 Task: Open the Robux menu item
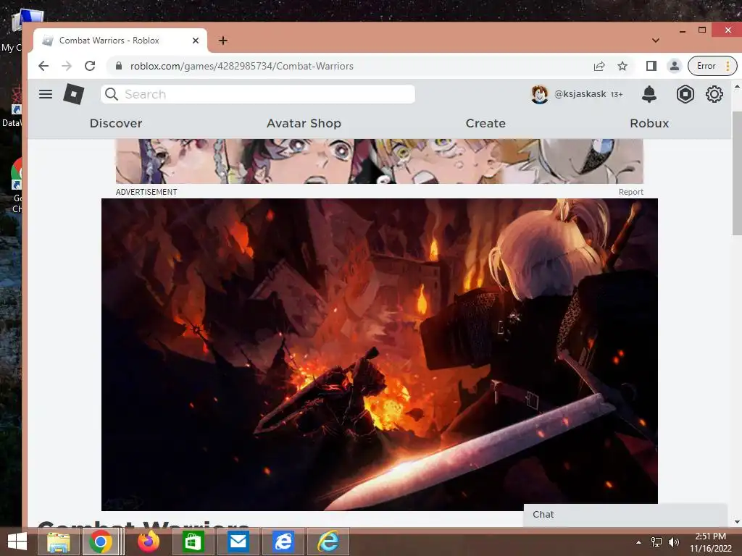point(649,123)
